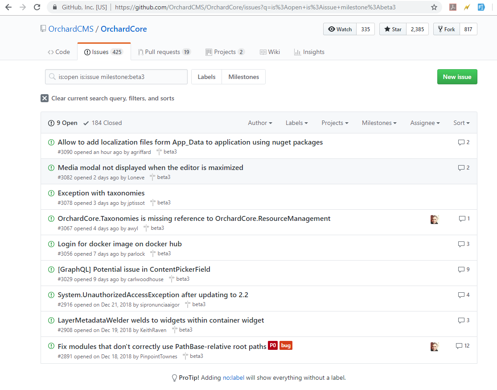Star the OrchardCore repository
This screenshot has height=390, width=497.
pyautogui.click(x=393, y=29)
